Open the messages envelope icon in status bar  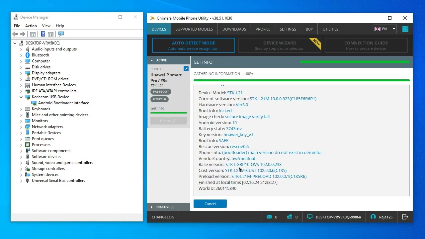tap(269, 217)
